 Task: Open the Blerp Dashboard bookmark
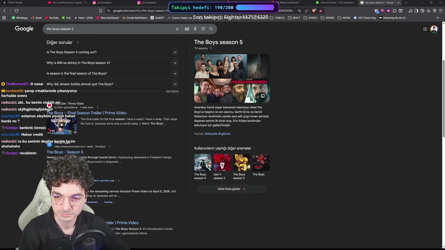(107, 18)
